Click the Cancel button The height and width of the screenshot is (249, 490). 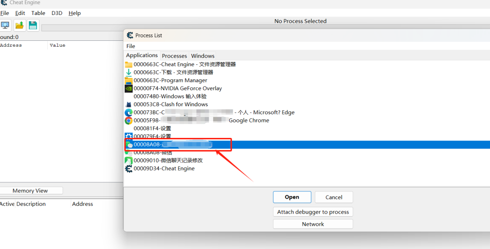click(x=334, y=197)
